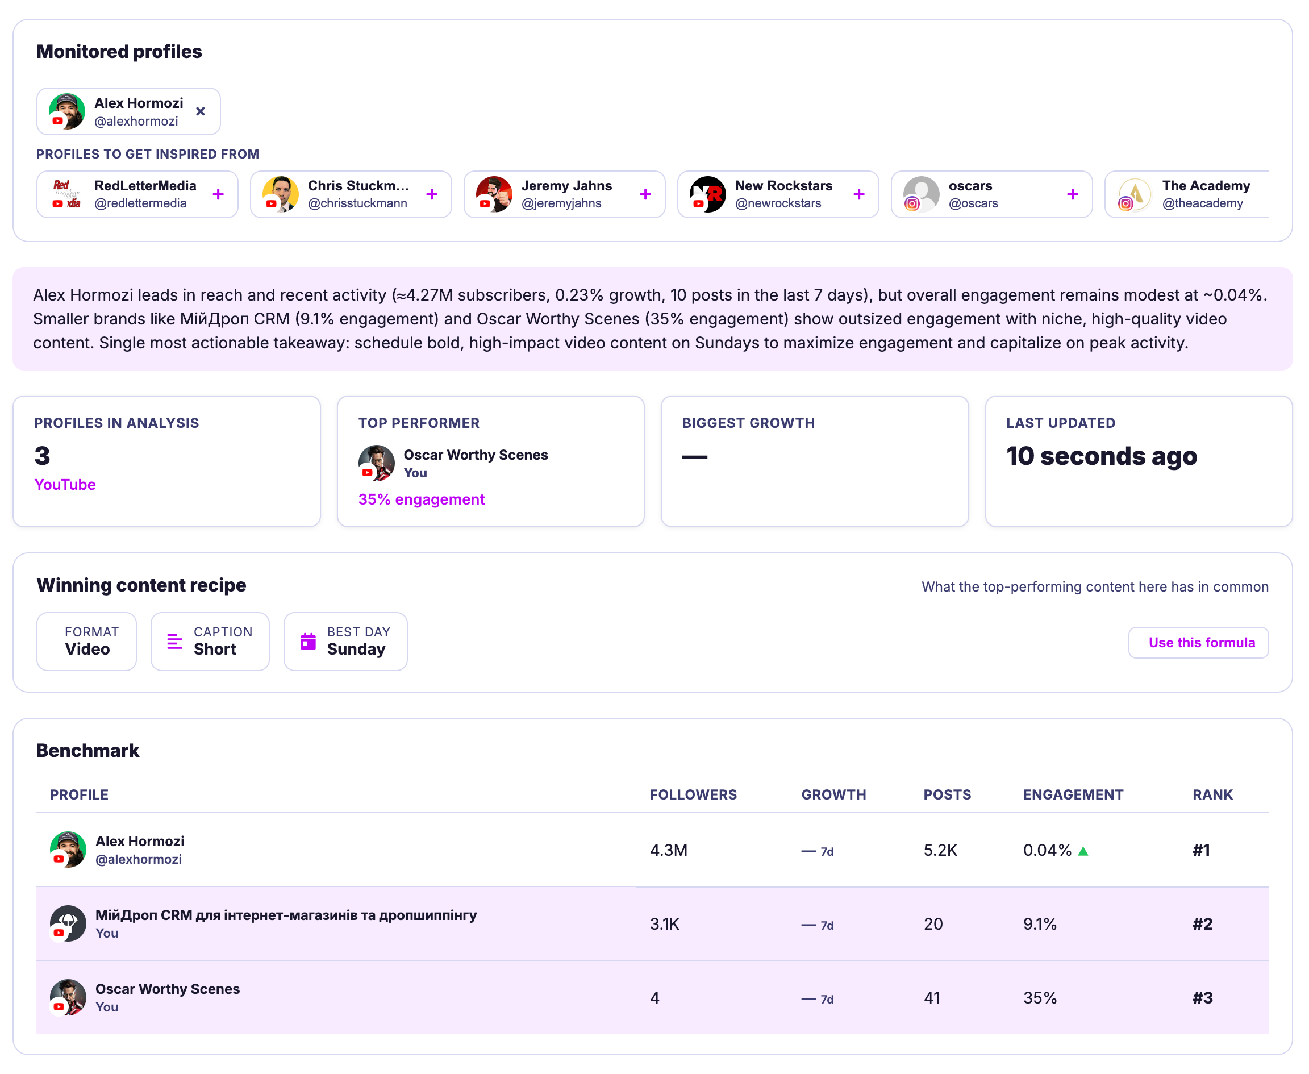Viewport: 1309px width, 1074px height.
Task: Click The Academy Instagram avatar
Action: tap(1135, 194)
